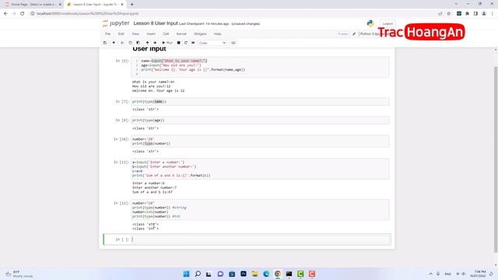
Task: Click the Logout button
Action: 388,23
